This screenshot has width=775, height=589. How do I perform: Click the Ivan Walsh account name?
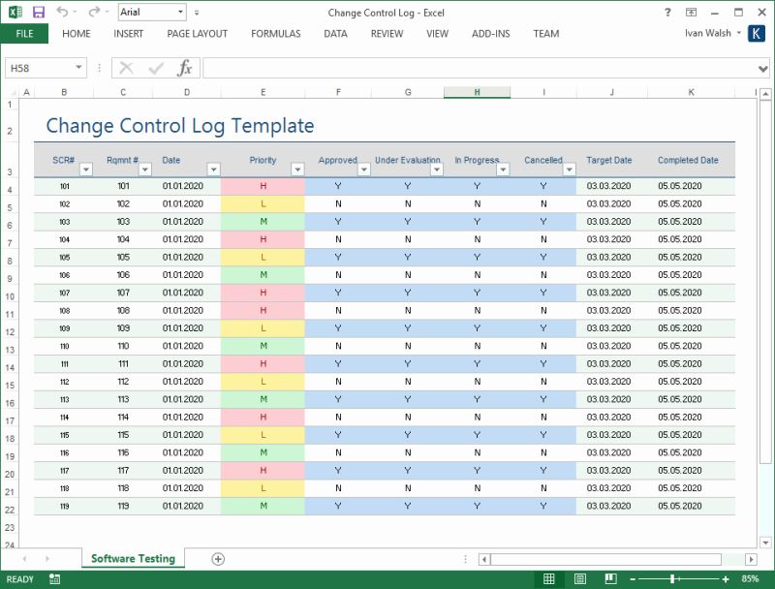(710, 34)
